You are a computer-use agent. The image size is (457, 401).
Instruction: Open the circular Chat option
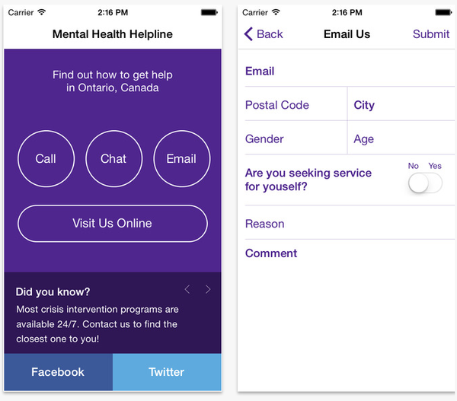[113, 159]
